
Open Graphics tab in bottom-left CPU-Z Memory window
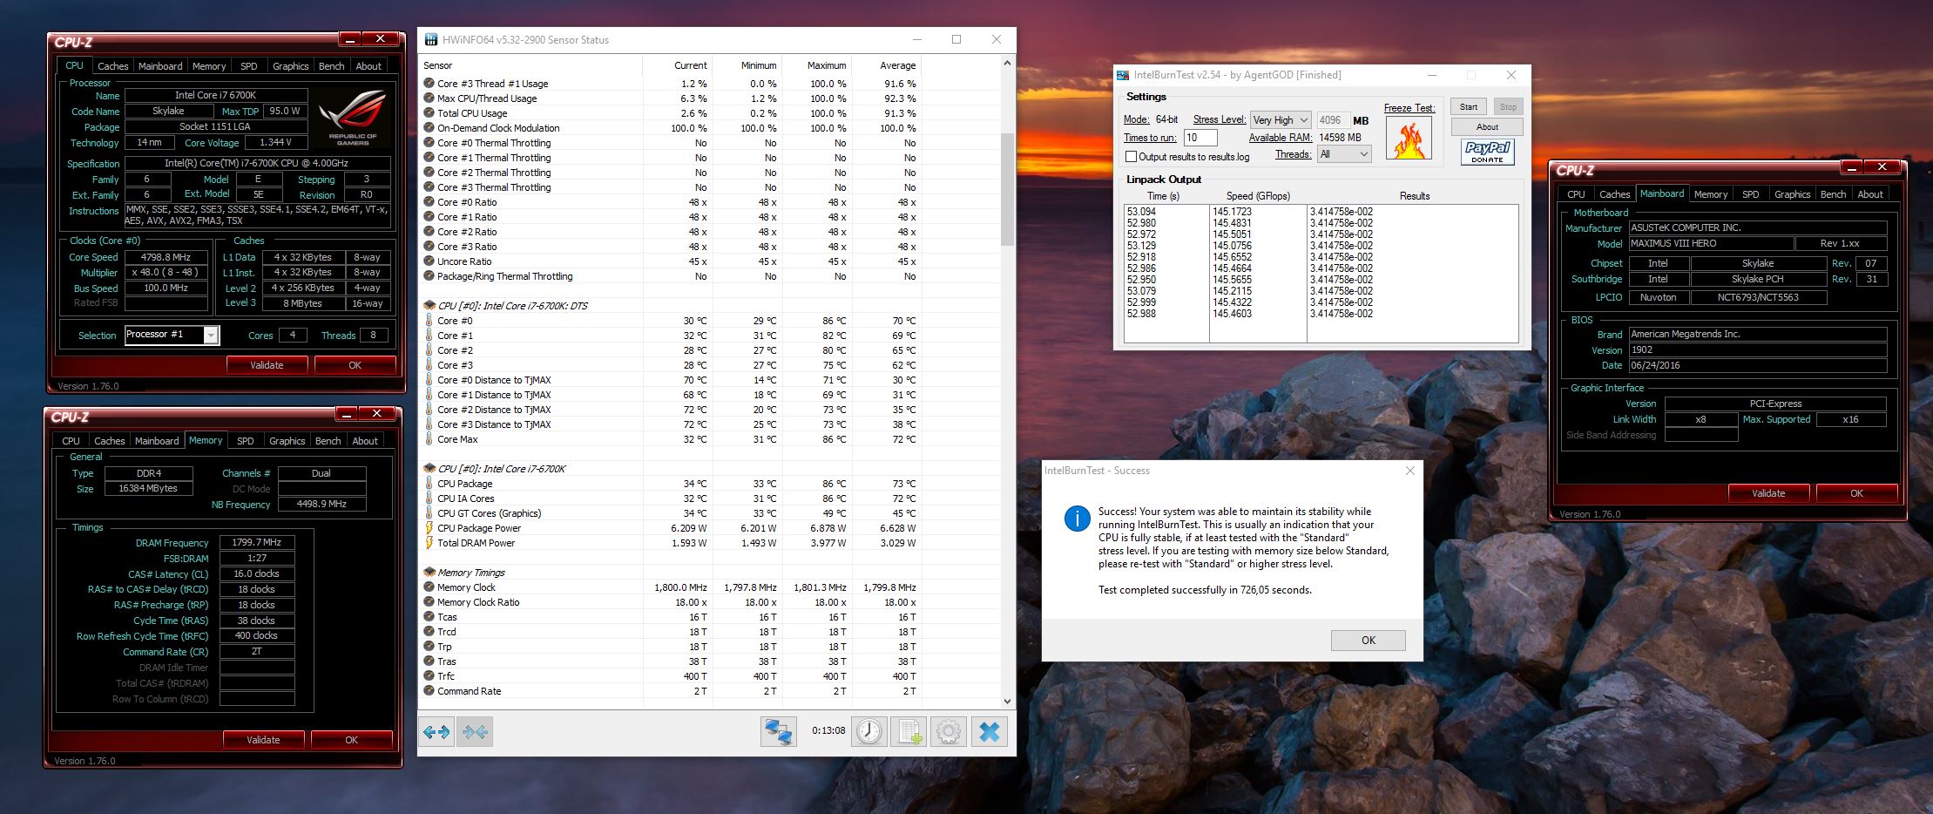[x=287, y=441]
